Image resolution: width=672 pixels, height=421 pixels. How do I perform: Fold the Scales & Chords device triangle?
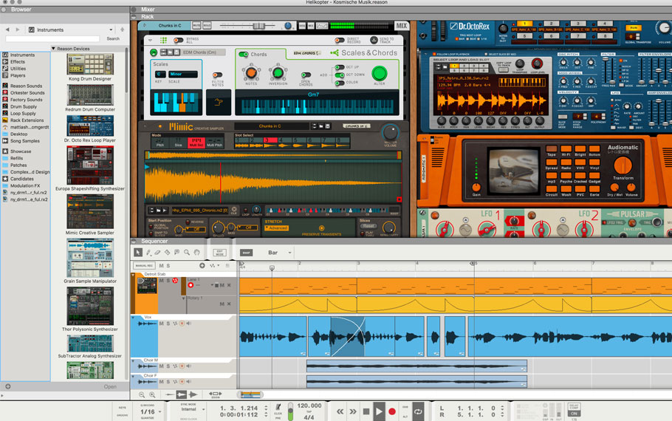[151, 40]
